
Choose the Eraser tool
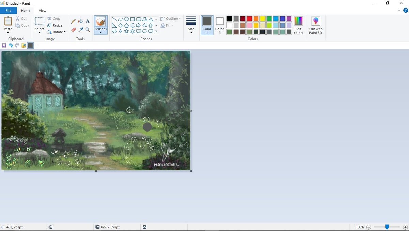(73, 30)
